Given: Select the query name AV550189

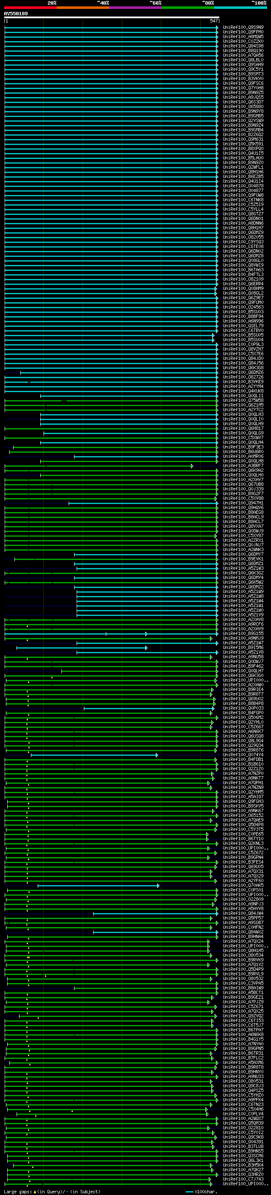Looking at the screenshot, I should coord(16,14).
